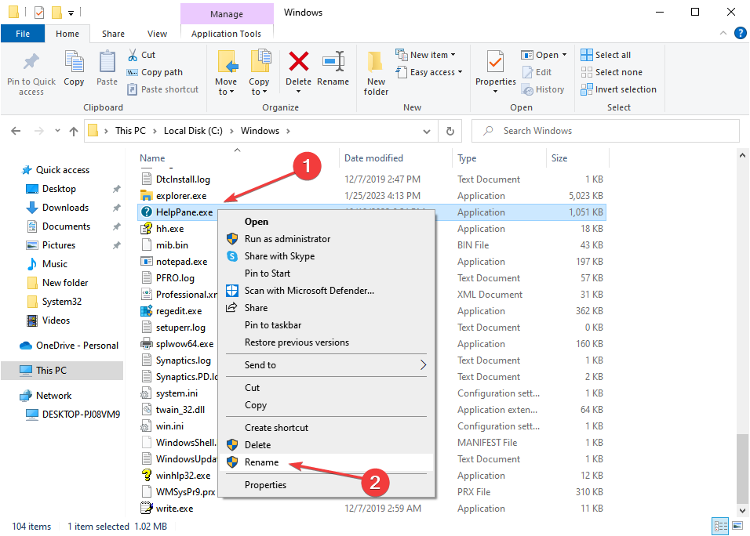This screenshot has width=750, height=536.
Task: Click the Cut scissors icon in ribbon
Action: pos(133,55)
